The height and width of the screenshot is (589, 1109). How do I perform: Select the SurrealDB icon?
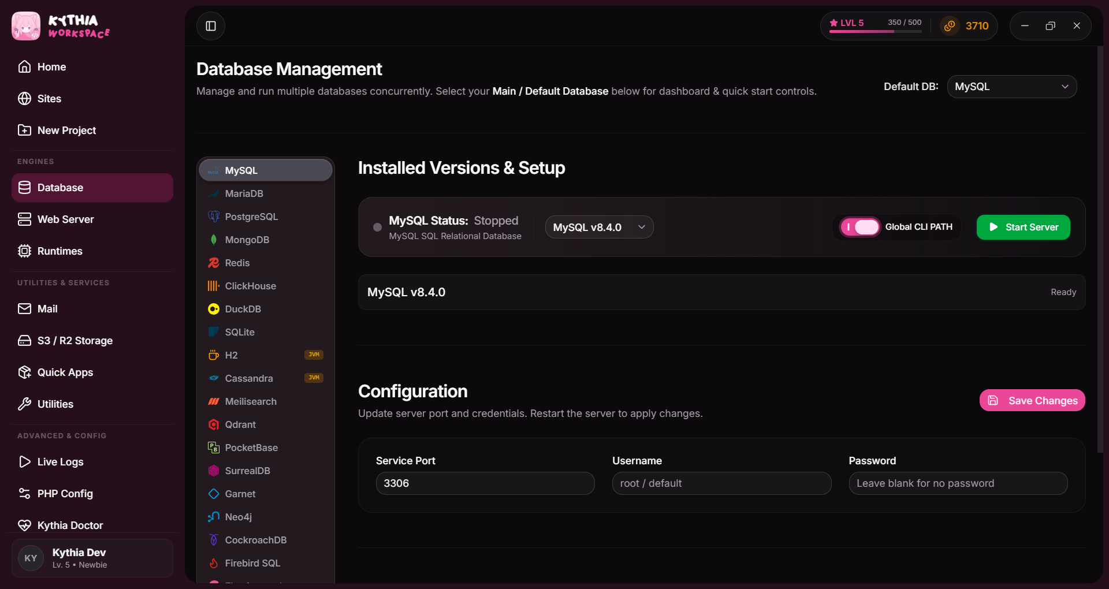(214, 471)
